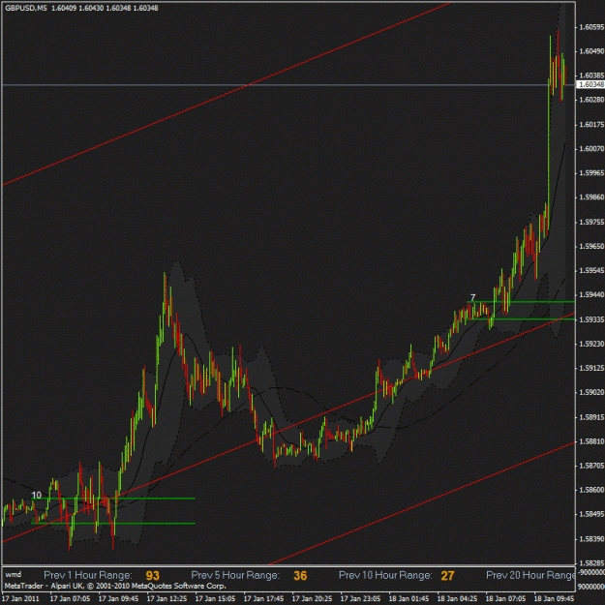Click the orange value 93

point(152,576)
